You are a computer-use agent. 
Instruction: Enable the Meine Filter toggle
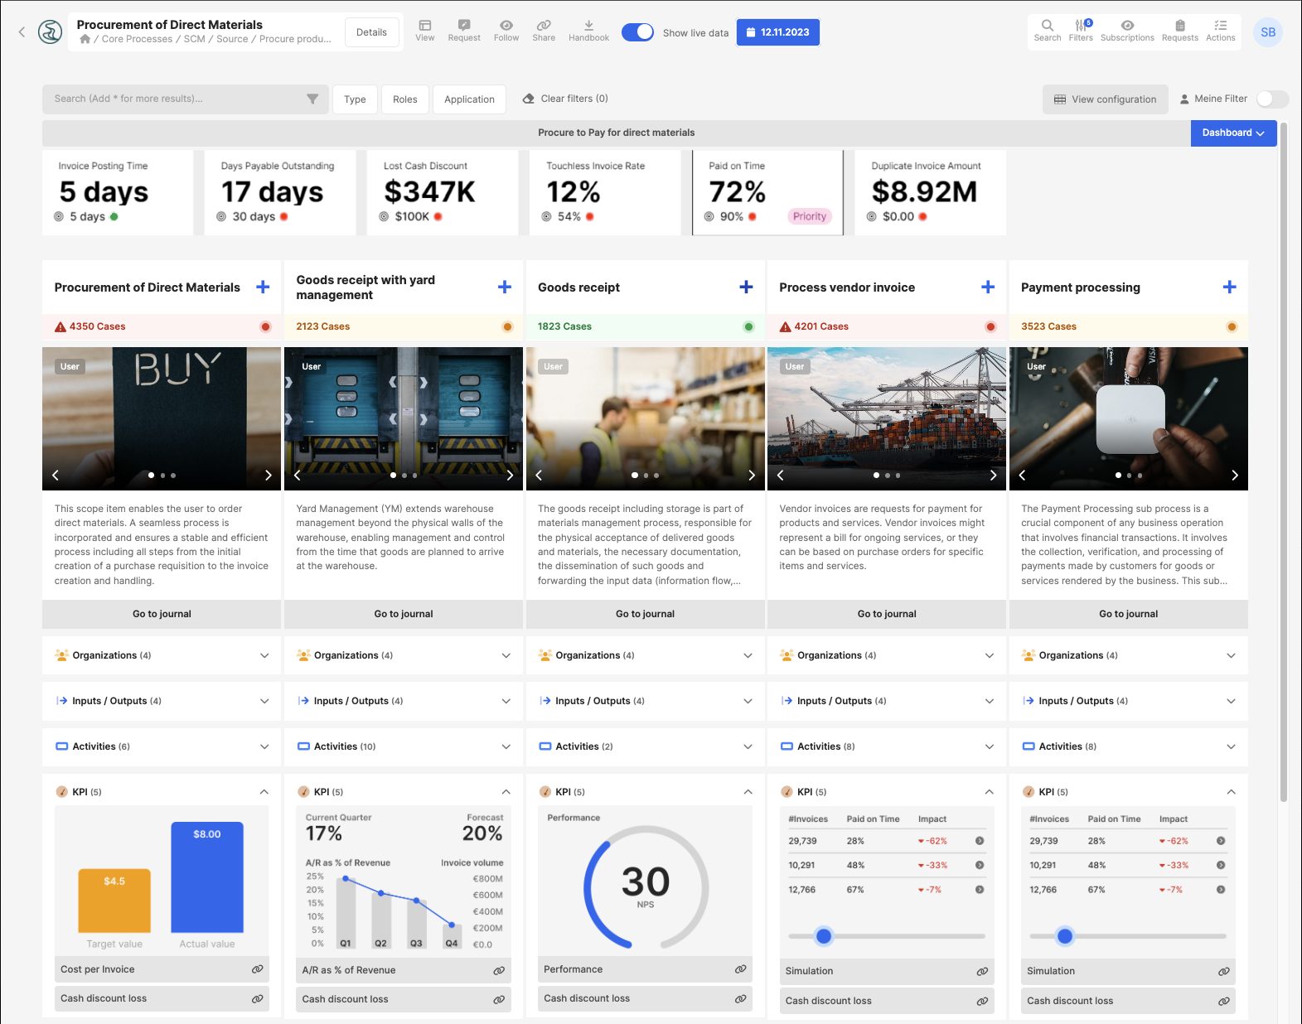pyautogui.click(x=1271, y=99)
